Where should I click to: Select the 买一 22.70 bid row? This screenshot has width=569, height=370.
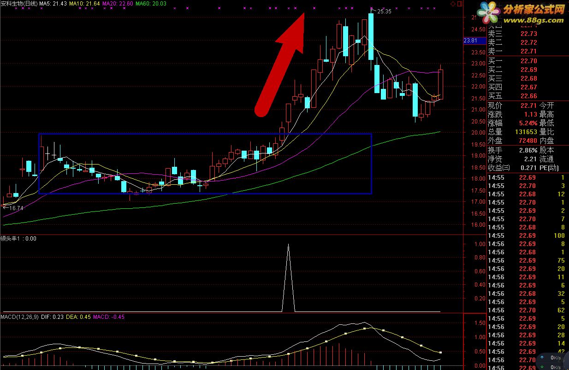click(x=528, y=61)
